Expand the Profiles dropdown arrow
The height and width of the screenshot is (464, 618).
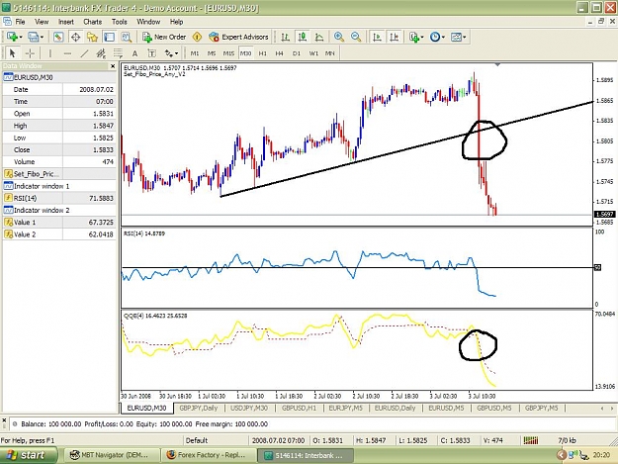(42, 38)
